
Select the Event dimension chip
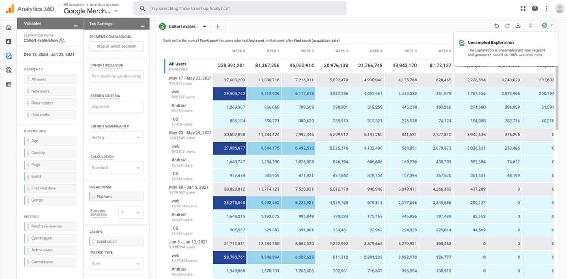click(50, 177)
